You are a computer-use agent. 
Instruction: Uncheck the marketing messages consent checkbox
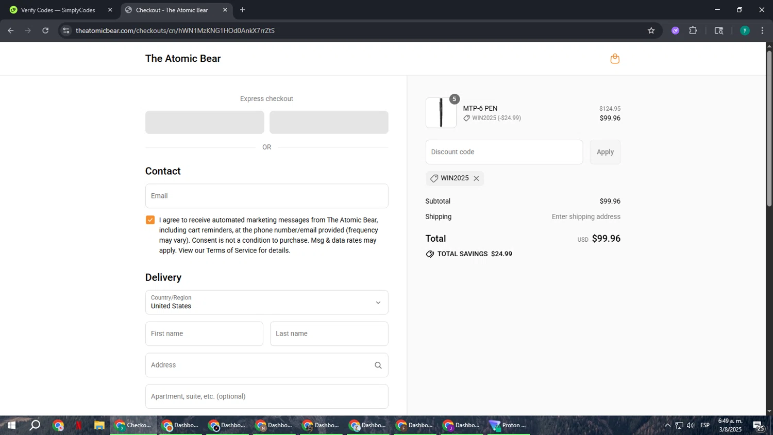(x=150, y=220)
